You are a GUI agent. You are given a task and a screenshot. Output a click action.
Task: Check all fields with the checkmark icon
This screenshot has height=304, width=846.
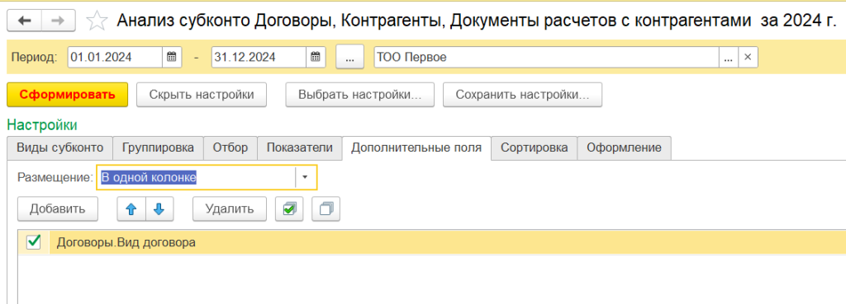pyautogui.click(x=290, y=209)
